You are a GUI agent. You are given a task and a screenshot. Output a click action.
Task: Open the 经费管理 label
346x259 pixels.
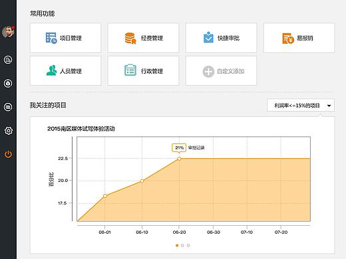click(152, 38)
